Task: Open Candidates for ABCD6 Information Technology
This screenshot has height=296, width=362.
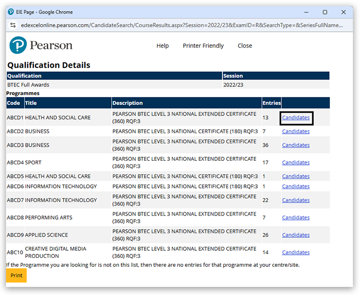Action: (296, 186)
